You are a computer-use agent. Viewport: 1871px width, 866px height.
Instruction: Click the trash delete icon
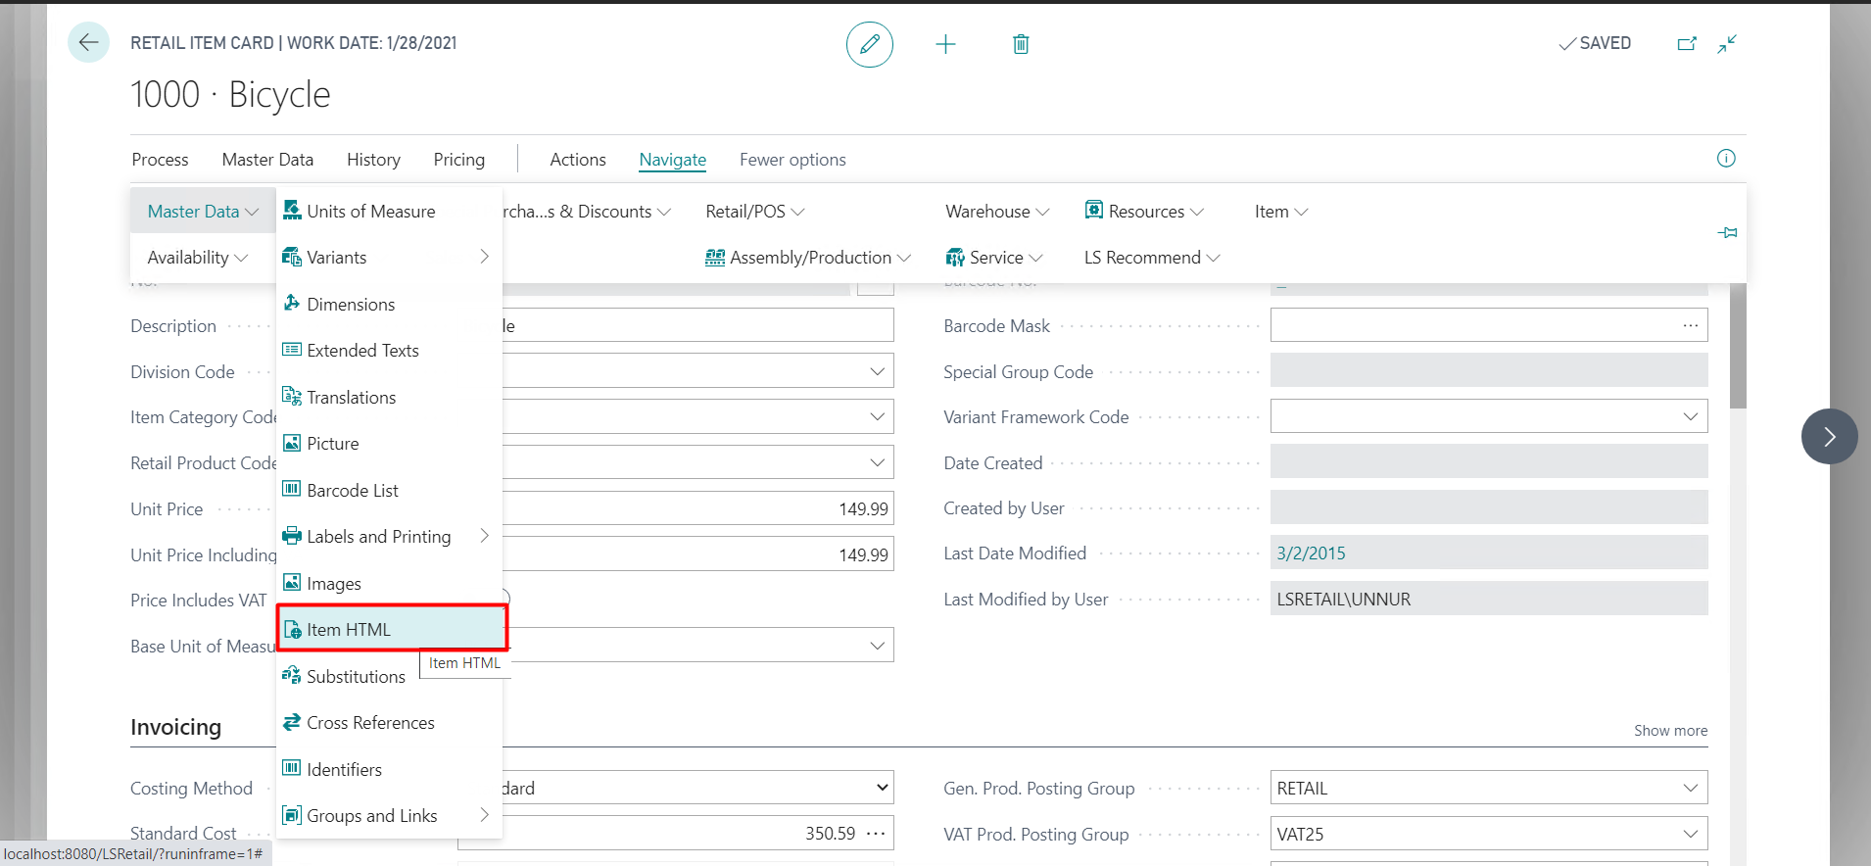[1021, 44]
